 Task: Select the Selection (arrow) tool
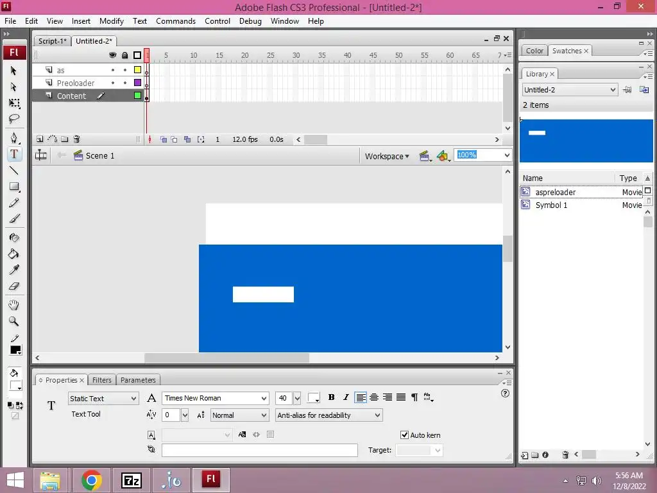coord(13,71)
